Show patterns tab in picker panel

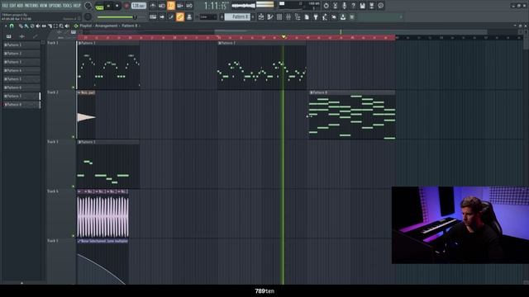click(x=9, y=36)
